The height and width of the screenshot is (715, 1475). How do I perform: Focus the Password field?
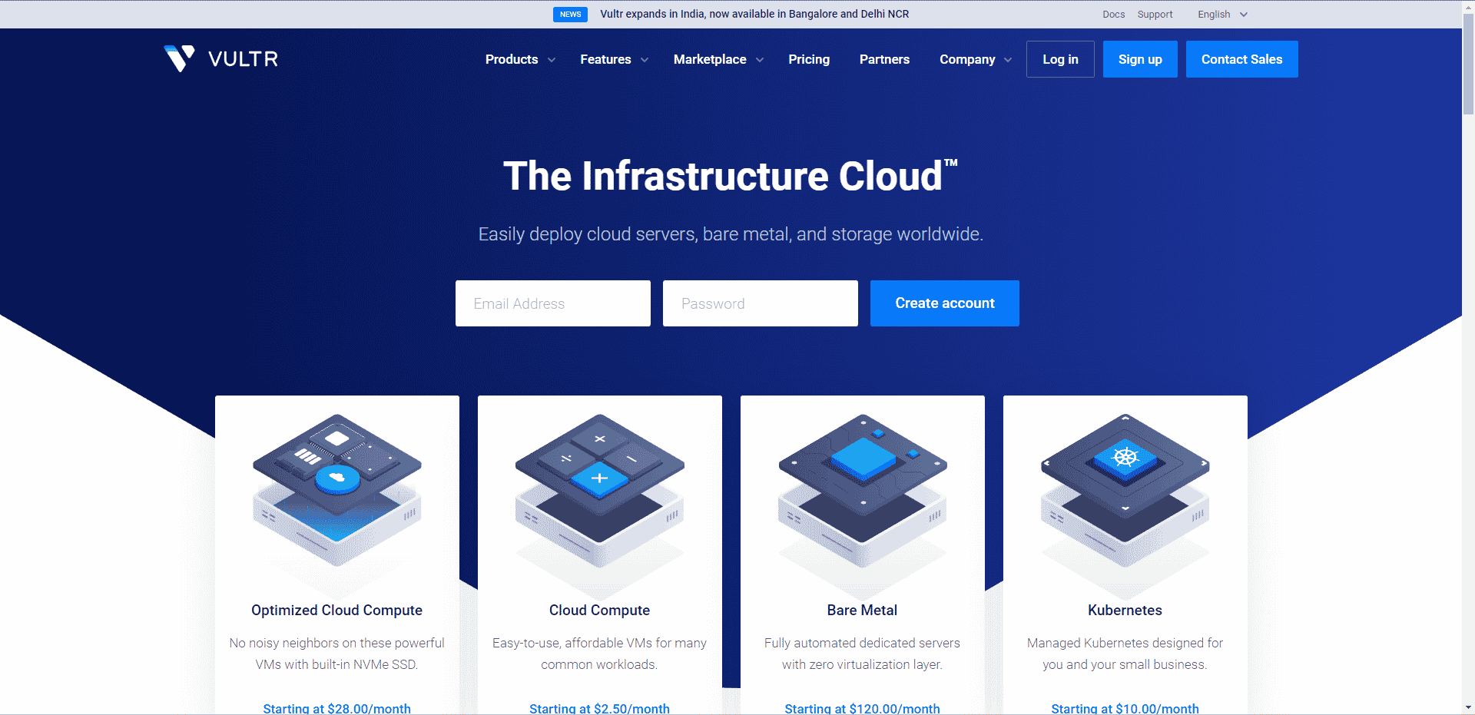(x=761, y=303)
